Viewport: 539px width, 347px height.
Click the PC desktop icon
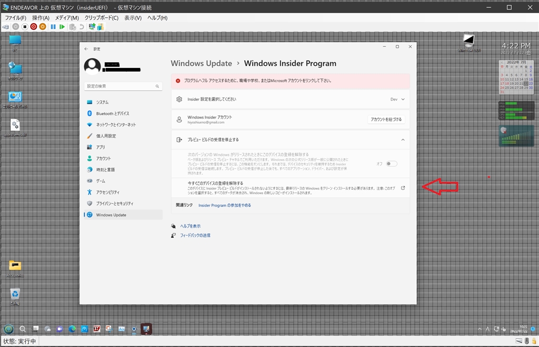coord(15,43)
